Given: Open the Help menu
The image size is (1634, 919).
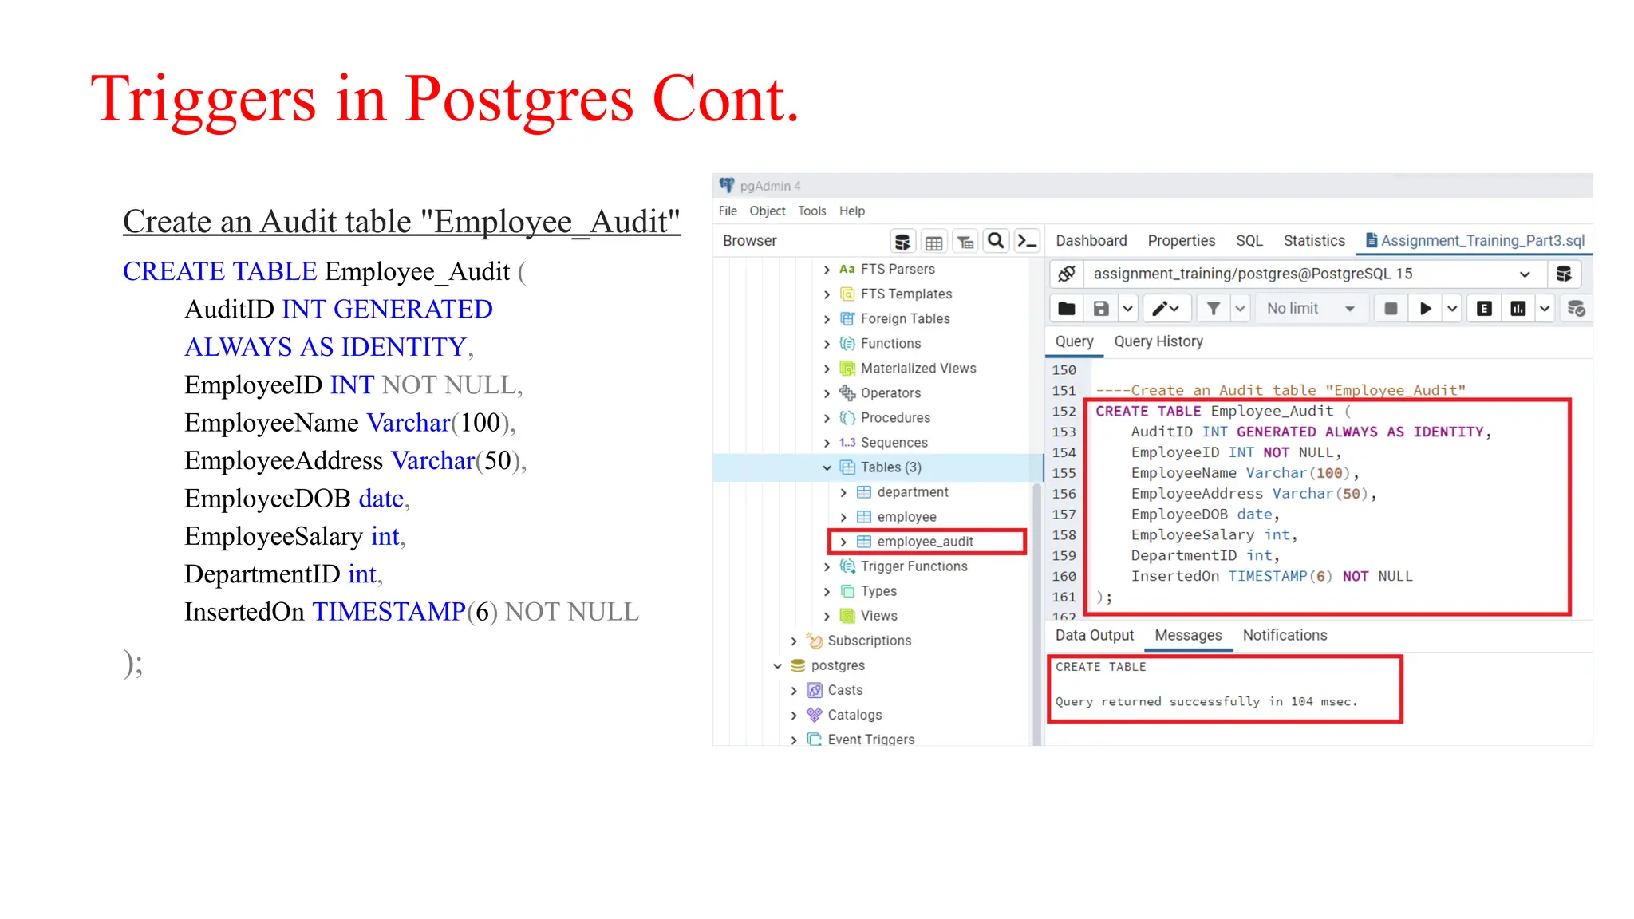Looking at the screenshot, I should pos(852,211).
